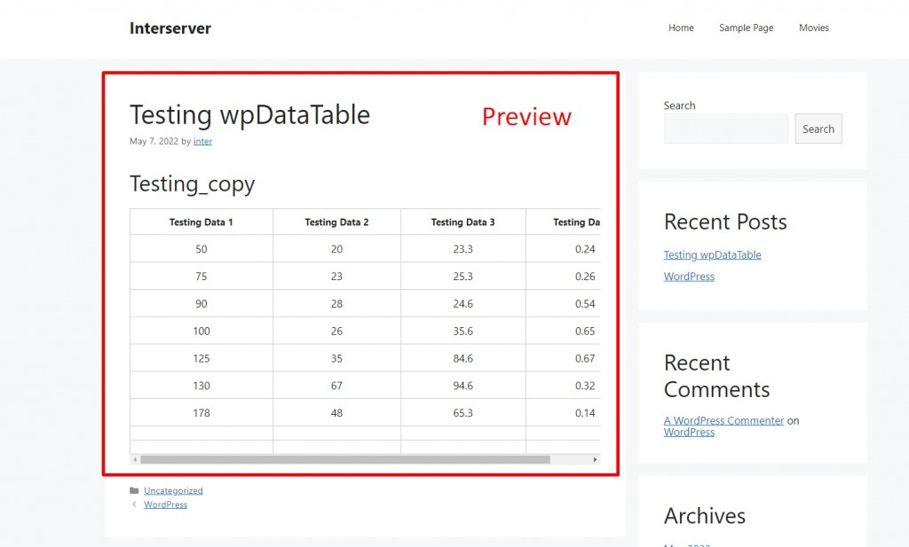Select the cell with value 75

tap(202, 276)
